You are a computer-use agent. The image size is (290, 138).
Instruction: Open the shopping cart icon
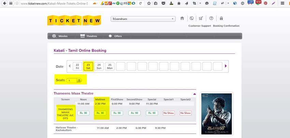pyautogui.click(x=201, y=18)
